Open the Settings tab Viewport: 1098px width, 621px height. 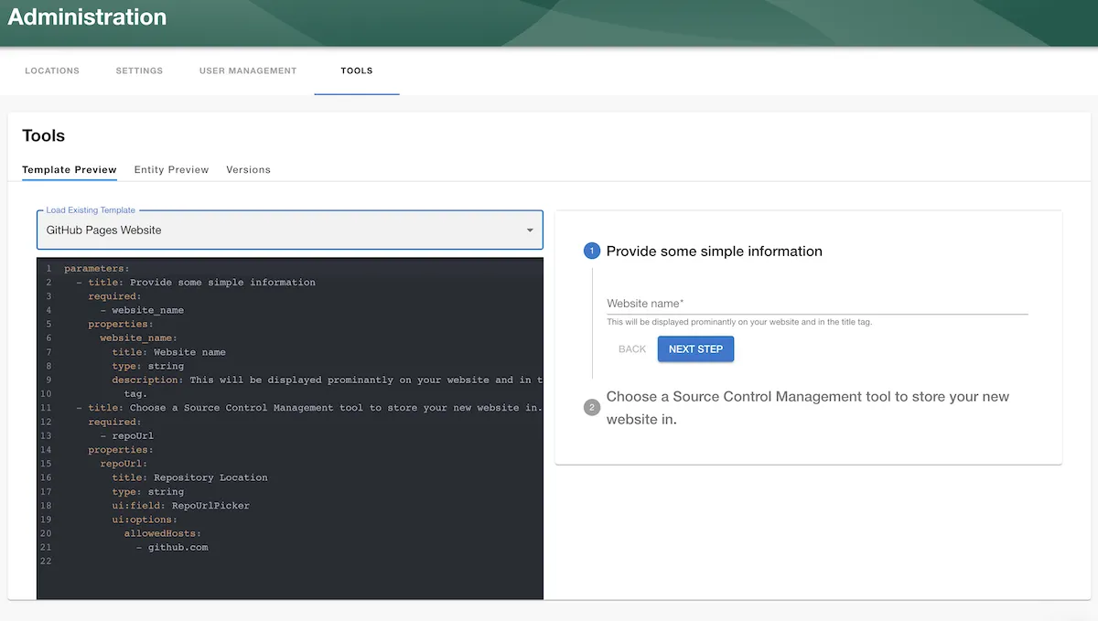[x=139, y=70]
